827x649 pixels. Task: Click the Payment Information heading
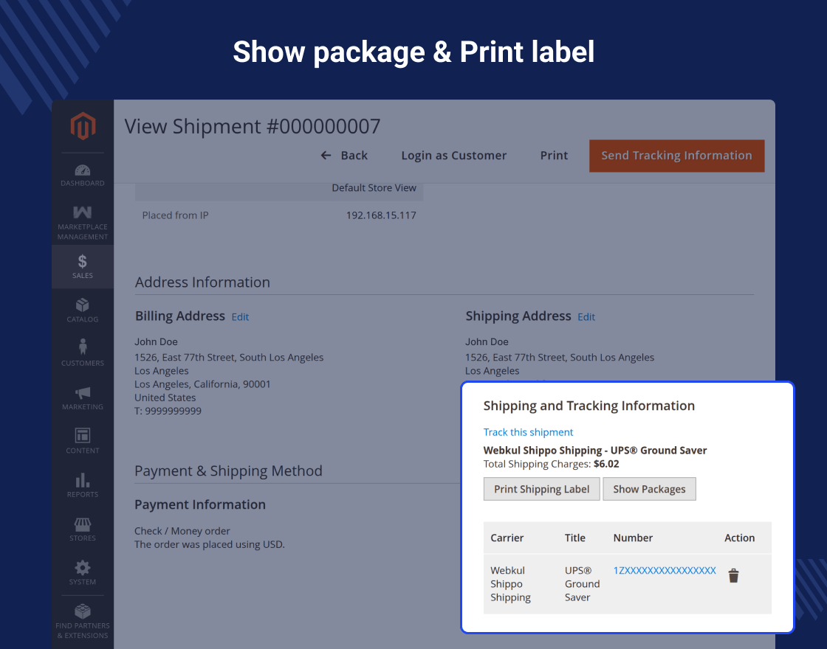(200, 504)
